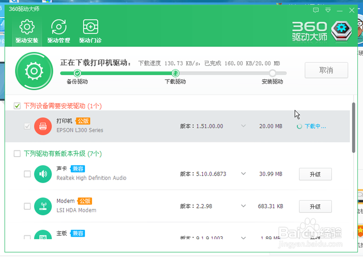Uncheck the 下列设备需要安装驱动 checkbox

(17, 106)
